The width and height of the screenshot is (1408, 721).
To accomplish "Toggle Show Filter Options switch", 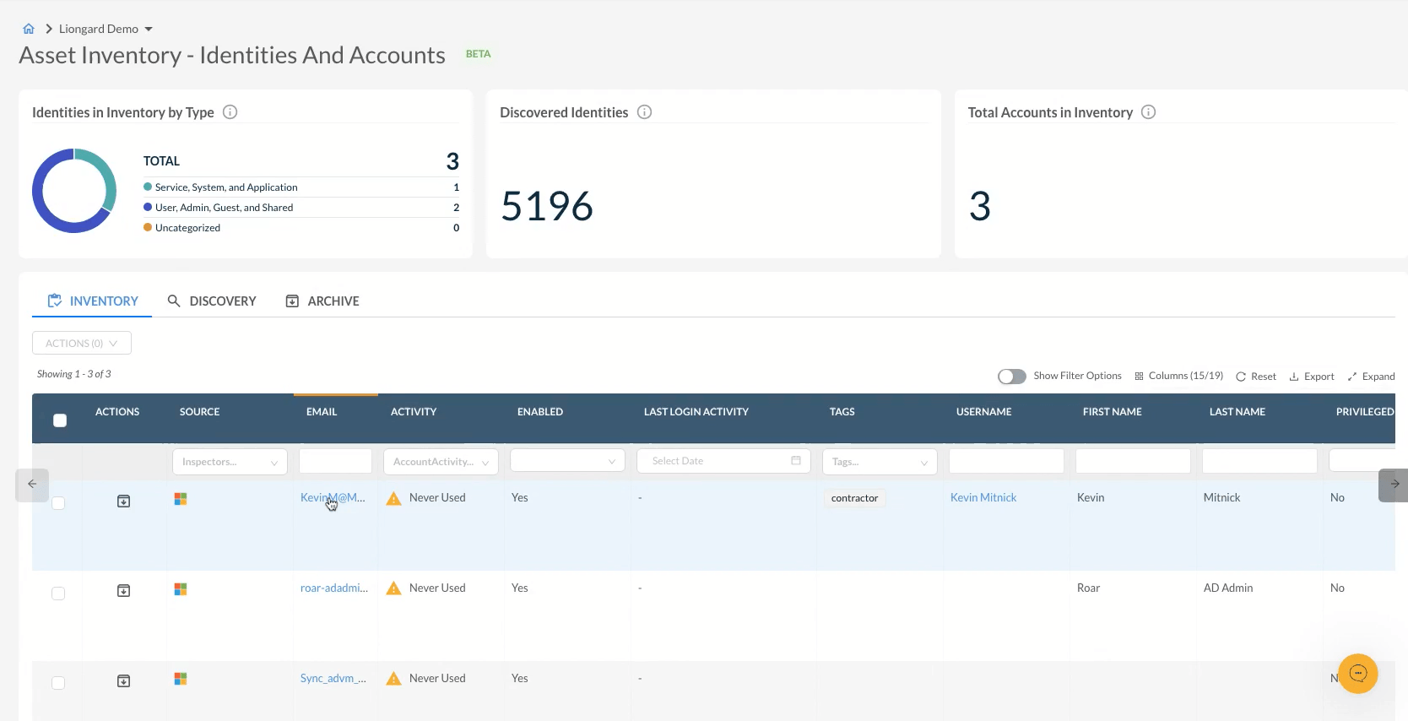I will [x=1011, y=377].
